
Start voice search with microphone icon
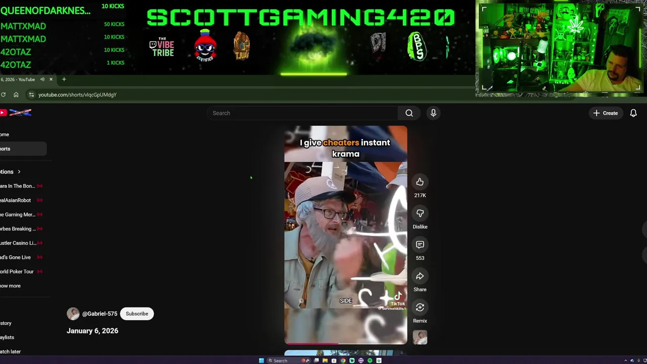click(x=433, y=113)
